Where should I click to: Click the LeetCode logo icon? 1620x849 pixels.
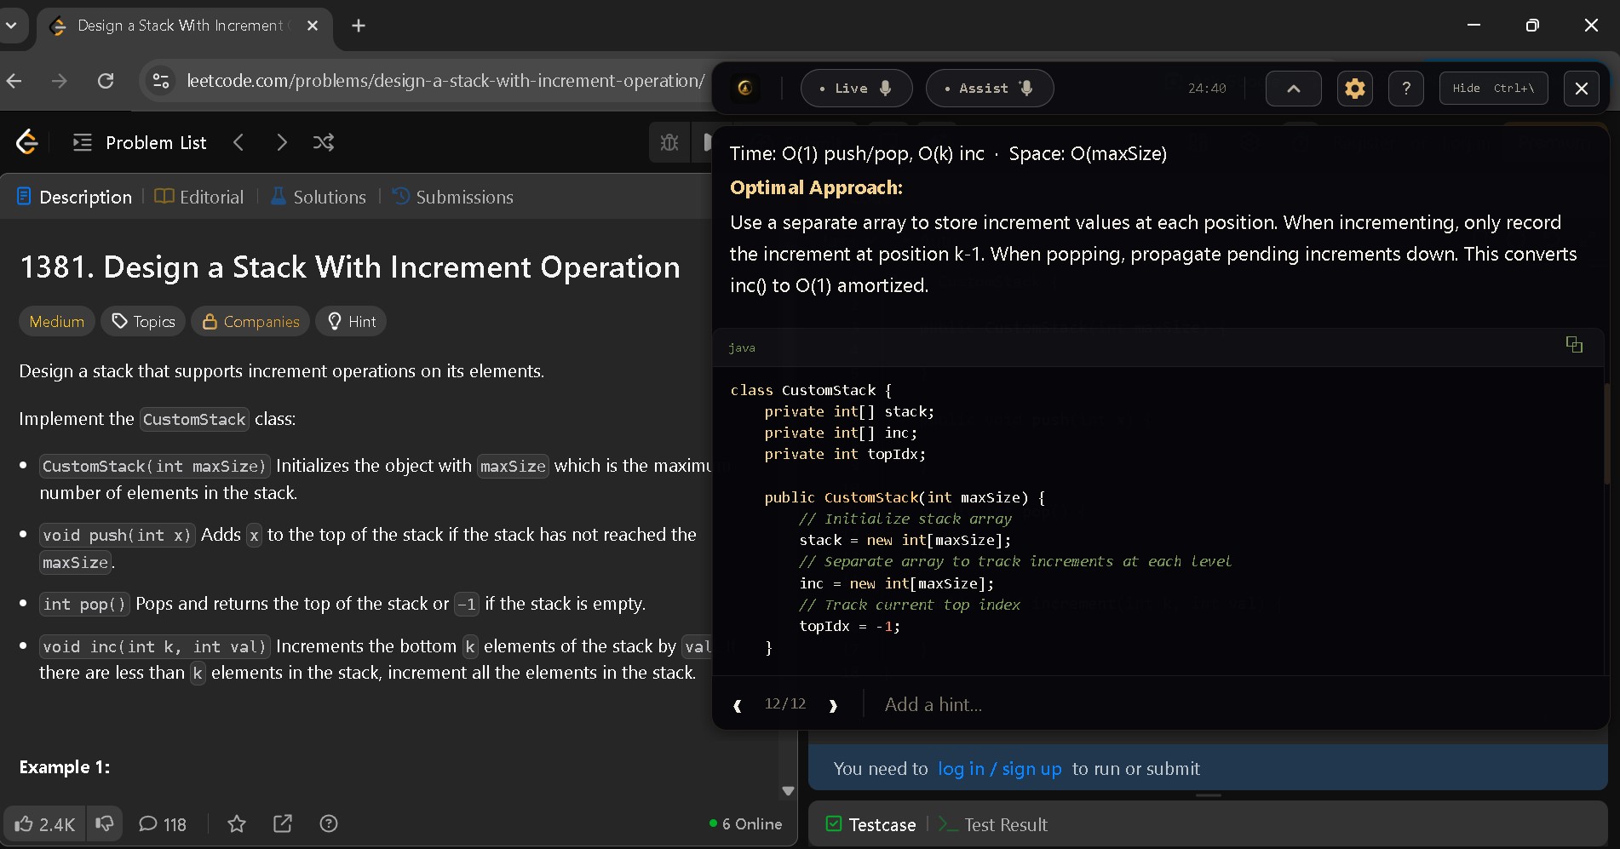point(27,142)
